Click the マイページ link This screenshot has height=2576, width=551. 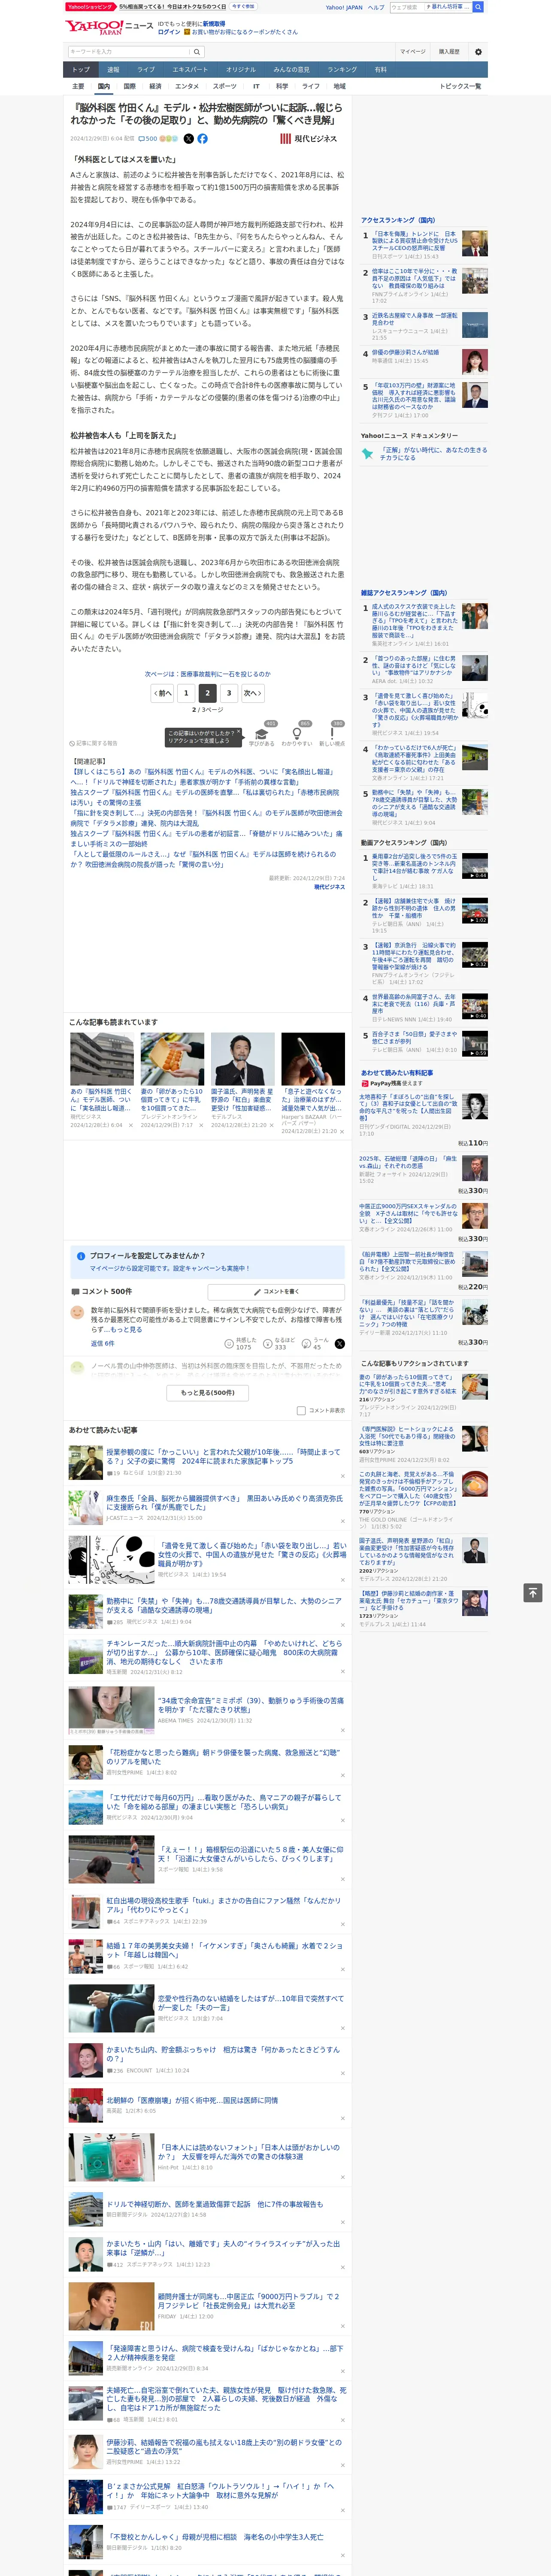(413, 52)
